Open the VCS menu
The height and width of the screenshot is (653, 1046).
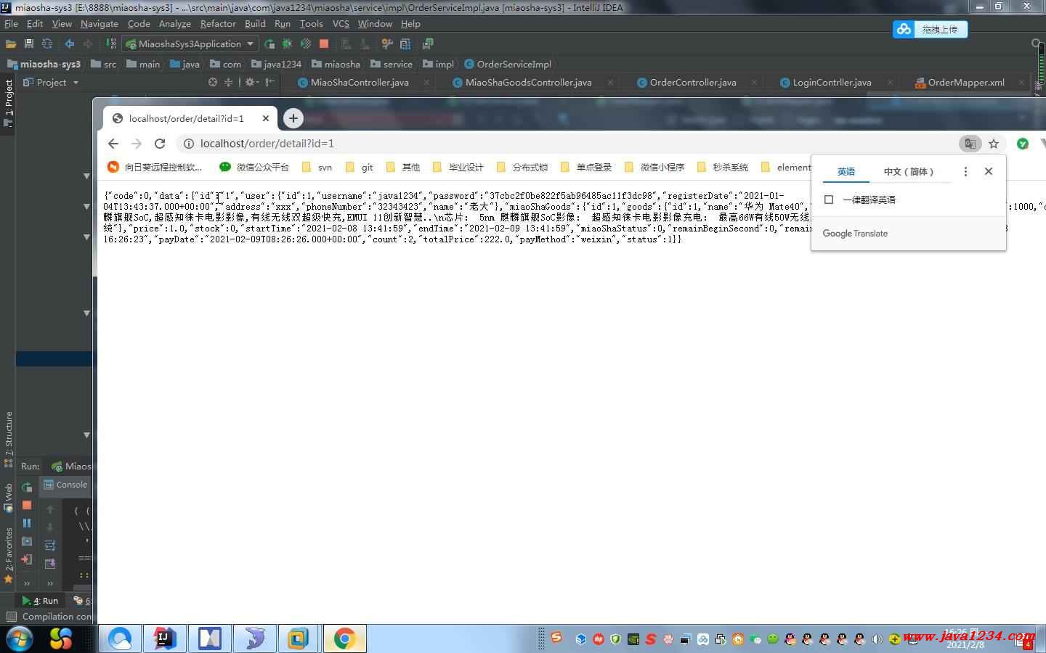(x=341, y=23)
